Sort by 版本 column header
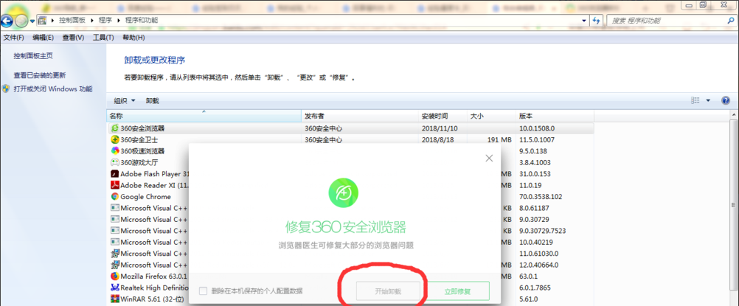 [x=555, y=116]
